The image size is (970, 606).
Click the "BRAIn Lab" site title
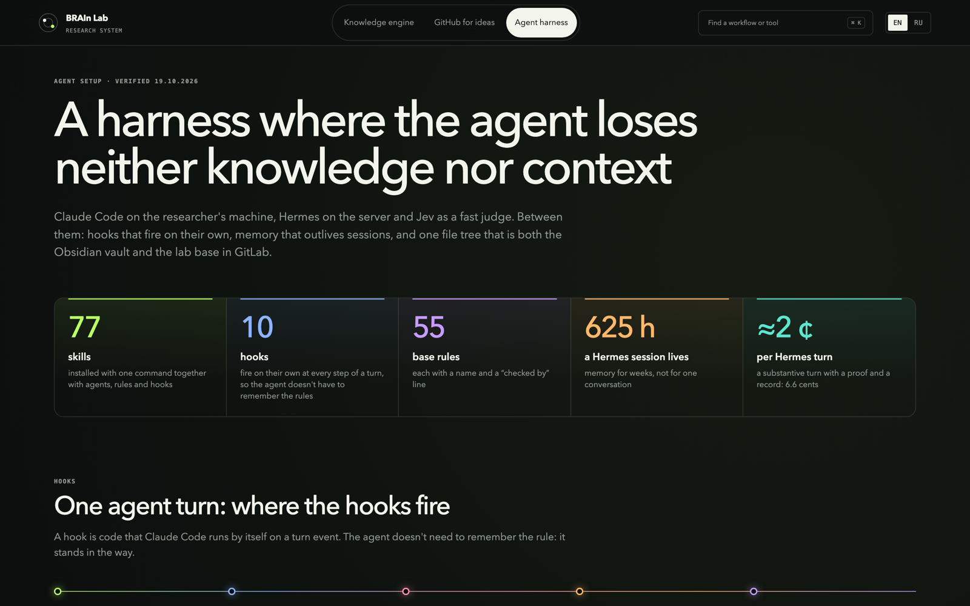87,18
